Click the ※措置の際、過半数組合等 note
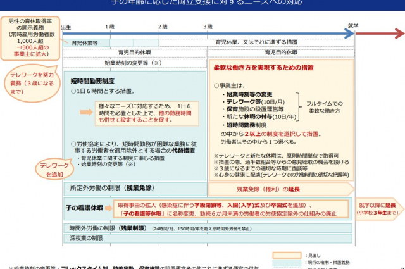Image resolution: width=405 pixels, height=269 pixels. click(282, 162)
